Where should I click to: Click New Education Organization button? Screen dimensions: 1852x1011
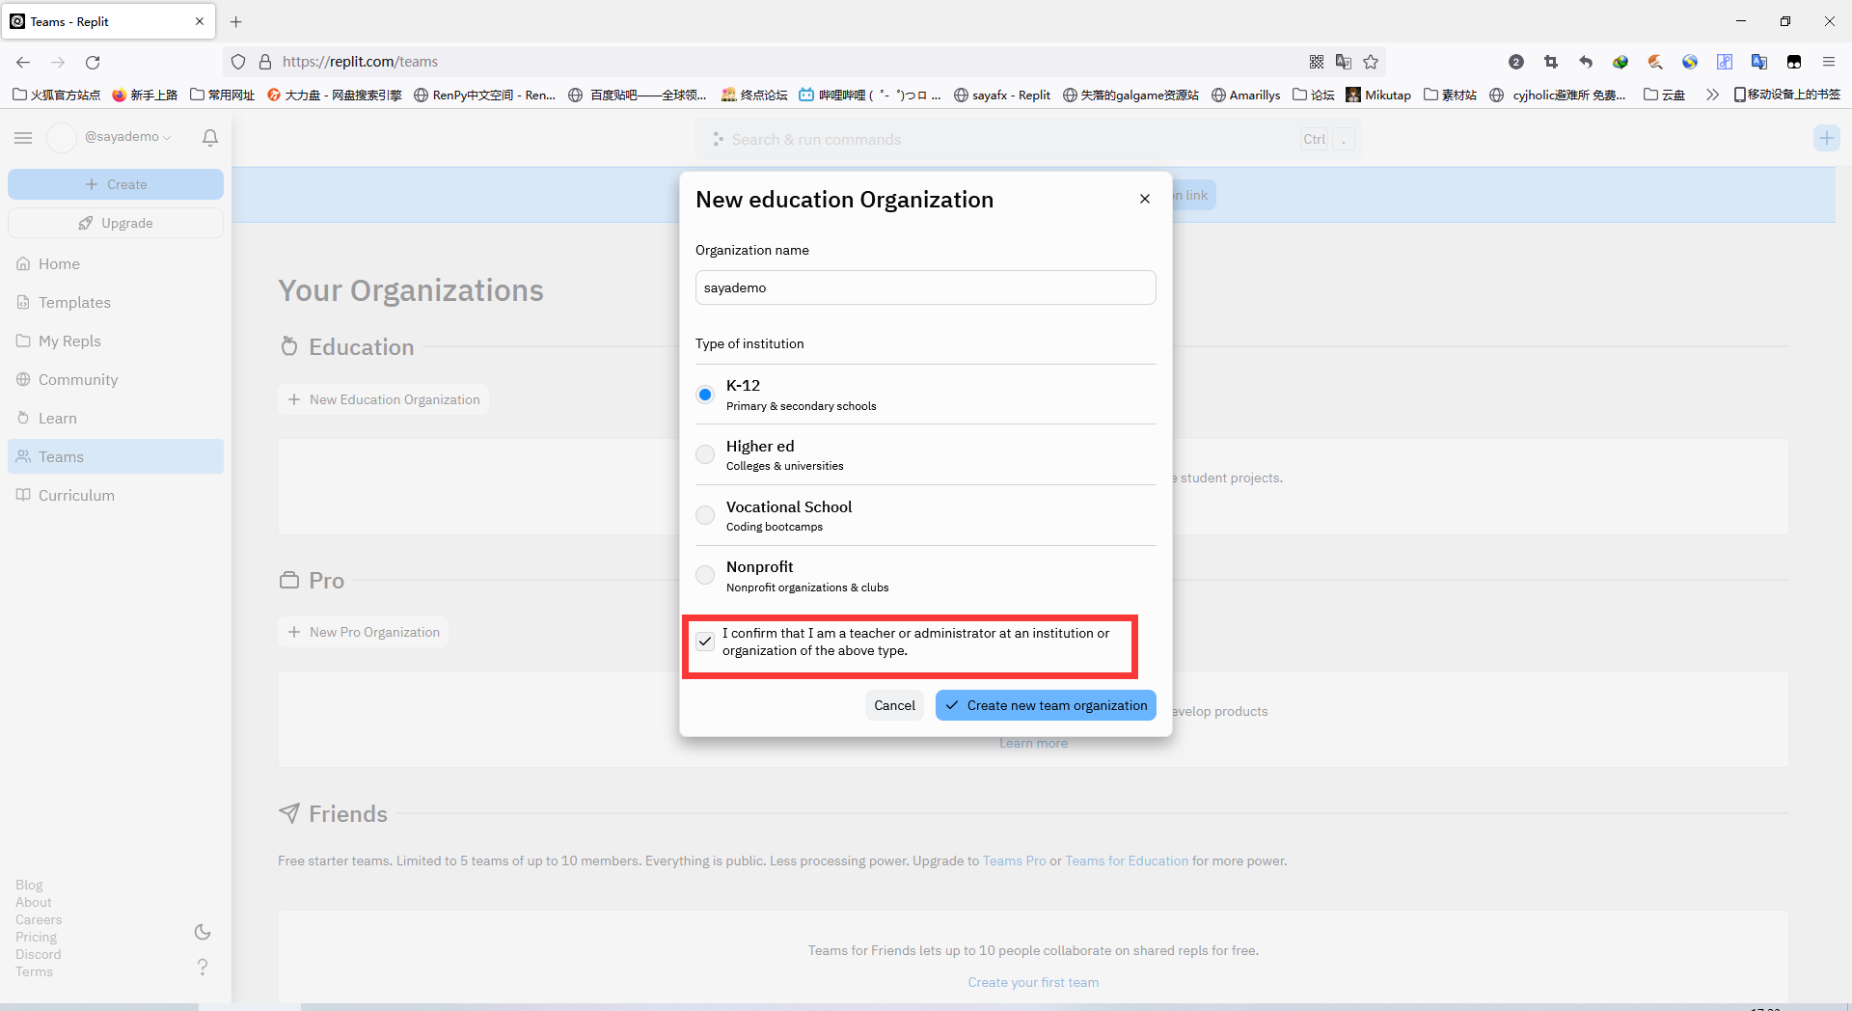click(383, 399)
